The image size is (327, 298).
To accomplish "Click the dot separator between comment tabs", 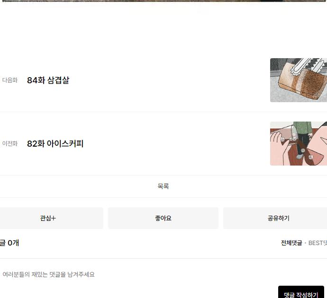I will pos(305,243).
